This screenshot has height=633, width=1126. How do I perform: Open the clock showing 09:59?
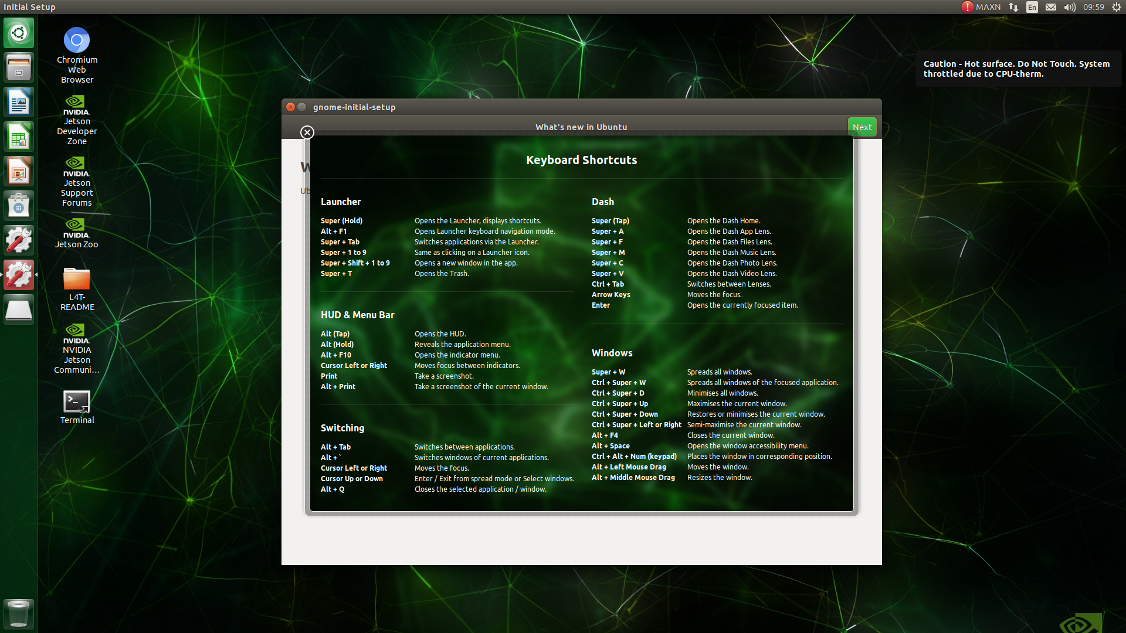pyautogui.click(x=1094, y=7)
